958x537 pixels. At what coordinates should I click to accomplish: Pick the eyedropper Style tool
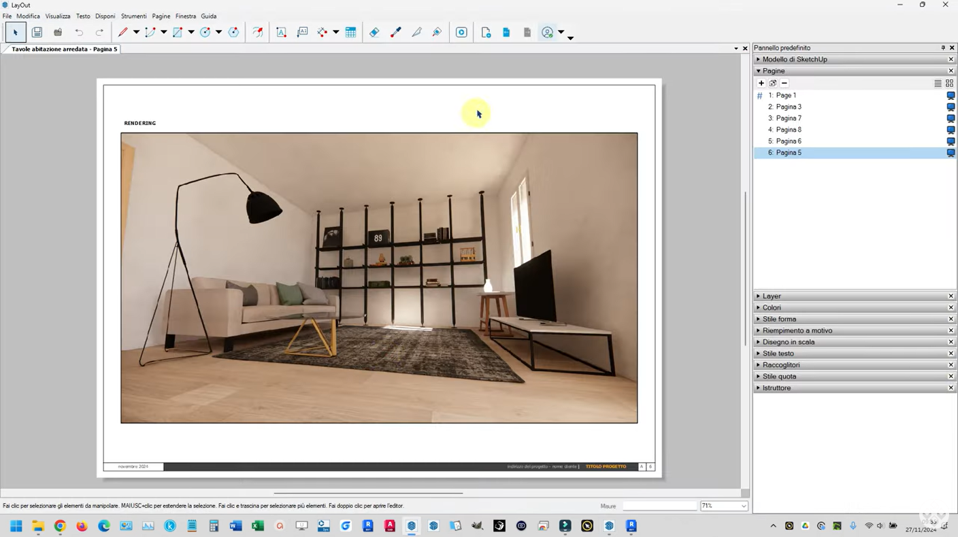click(395, 32)
